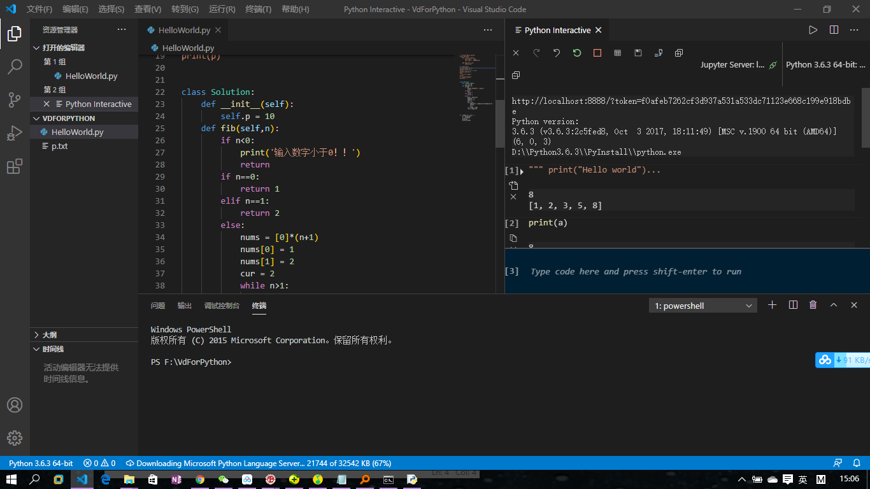Run the interactive window play icon
This screenshot has height=489, width=870.
813,29
